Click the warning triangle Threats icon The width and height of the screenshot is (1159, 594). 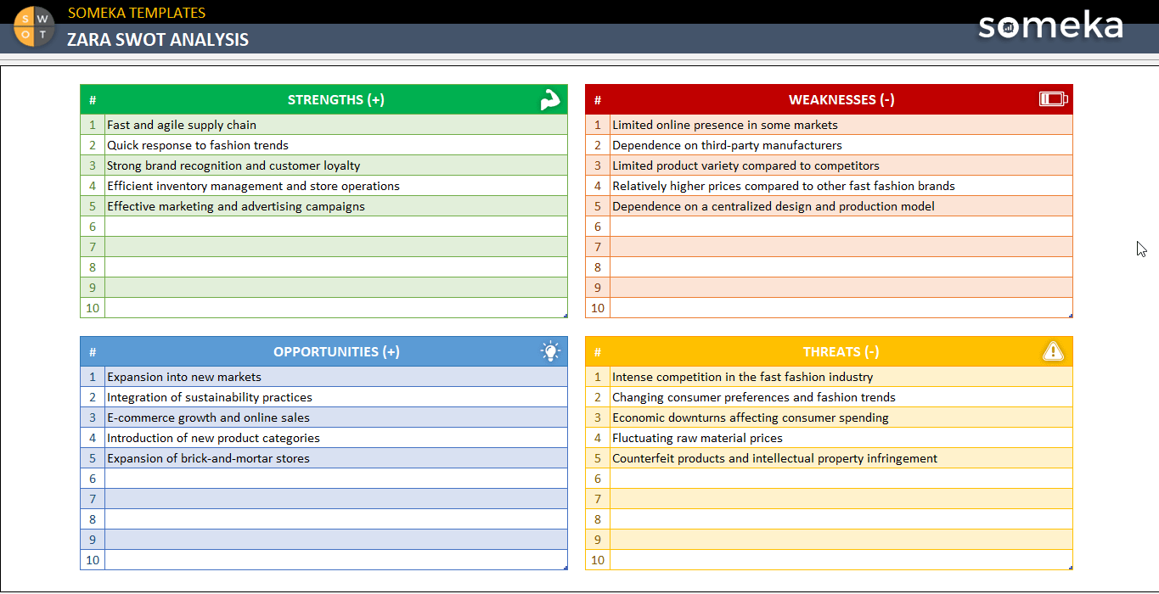pos(1053,351)
